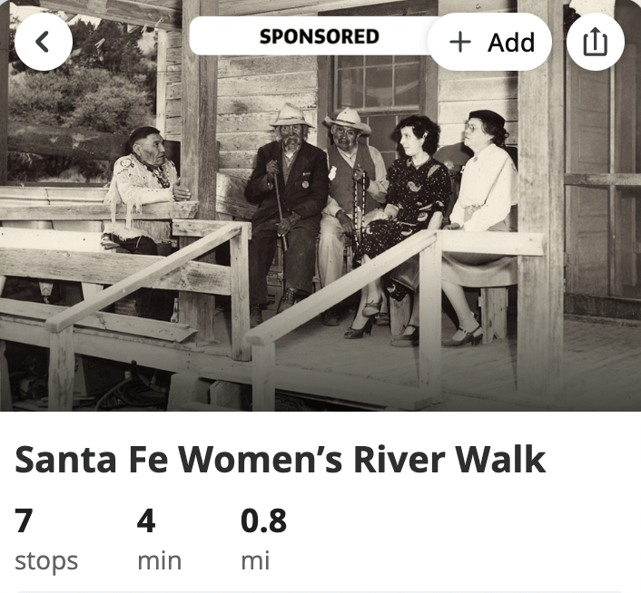Click the "mi" label text

click(255, 560)
